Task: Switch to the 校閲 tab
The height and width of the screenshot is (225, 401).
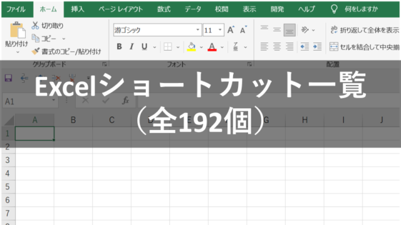Action: coord(221,9)
